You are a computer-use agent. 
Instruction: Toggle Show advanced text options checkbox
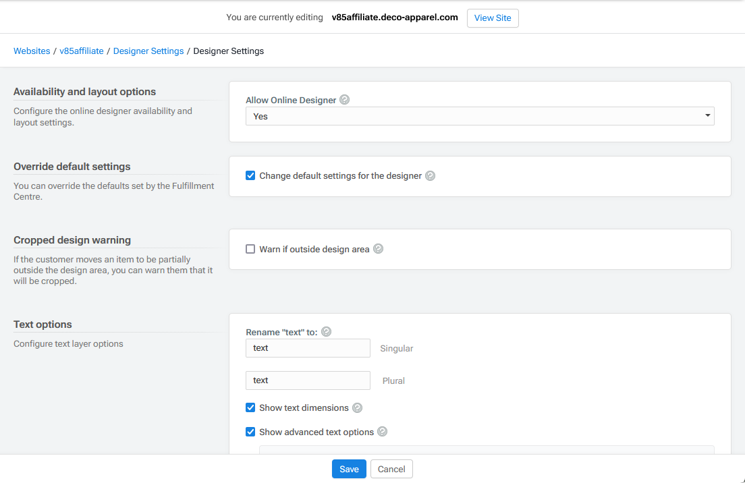[x=250, y=432]
